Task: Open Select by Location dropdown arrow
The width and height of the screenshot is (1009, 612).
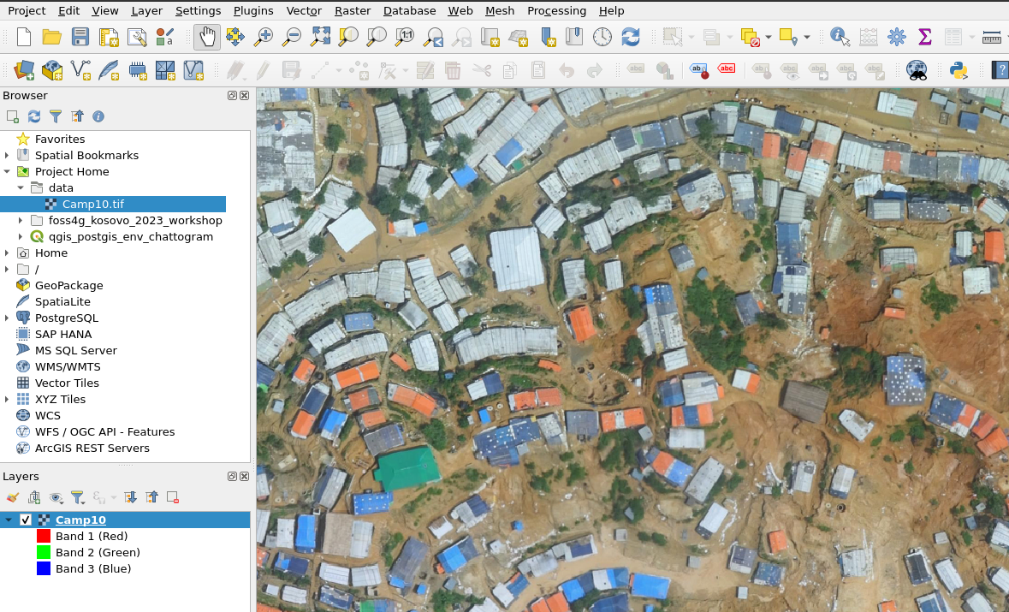Action: click(x=806, y=37)
